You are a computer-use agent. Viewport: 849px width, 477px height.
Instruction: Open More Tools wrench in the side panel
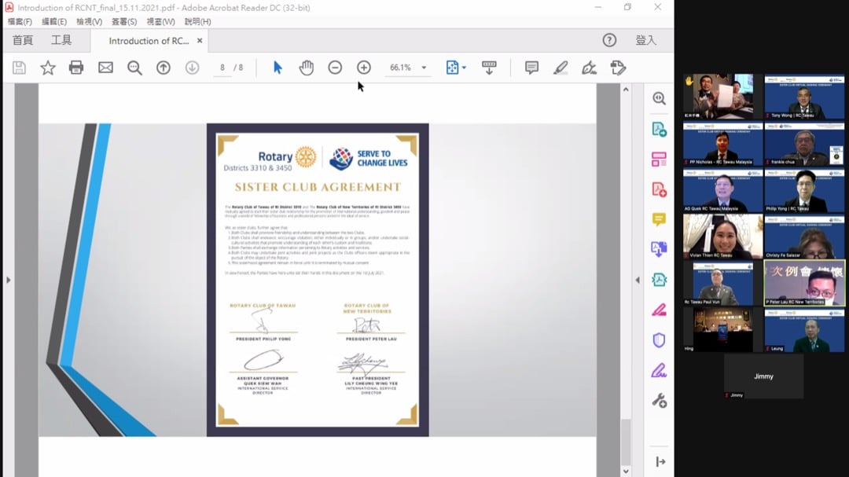659,401
